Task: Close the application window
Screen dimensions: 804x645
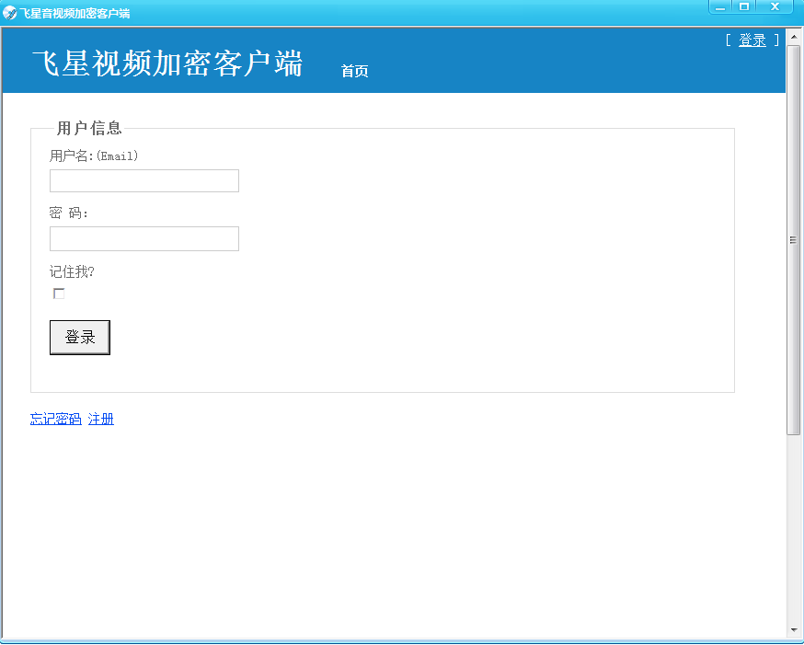Action: click(x=775, y=7)
